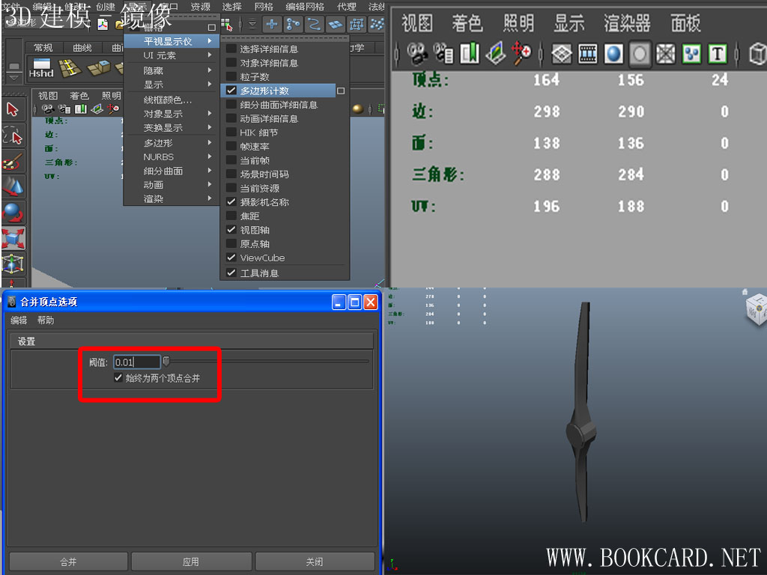This screenshot has width=767, height=575.
Task: Click the 阈值 threshold slider handle
Action: 166,362
